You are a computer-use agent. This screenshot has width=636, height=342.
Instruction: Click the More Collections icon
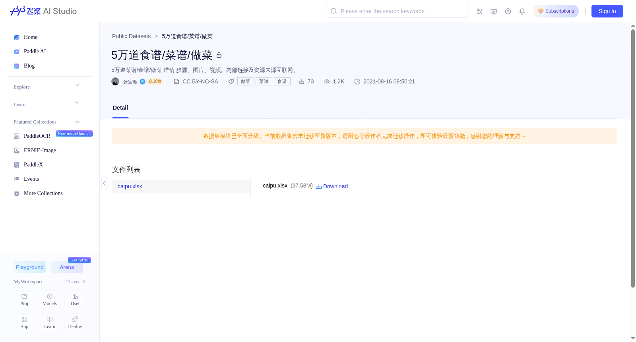tap(17, 193)
